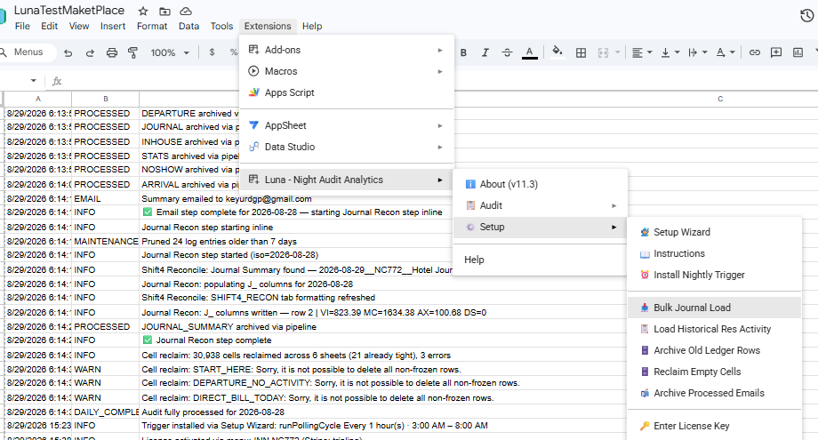Image resolution: width=818 pixels, height=440 pixels.
Task: Open the Format menu
Action: click(152, 26)
